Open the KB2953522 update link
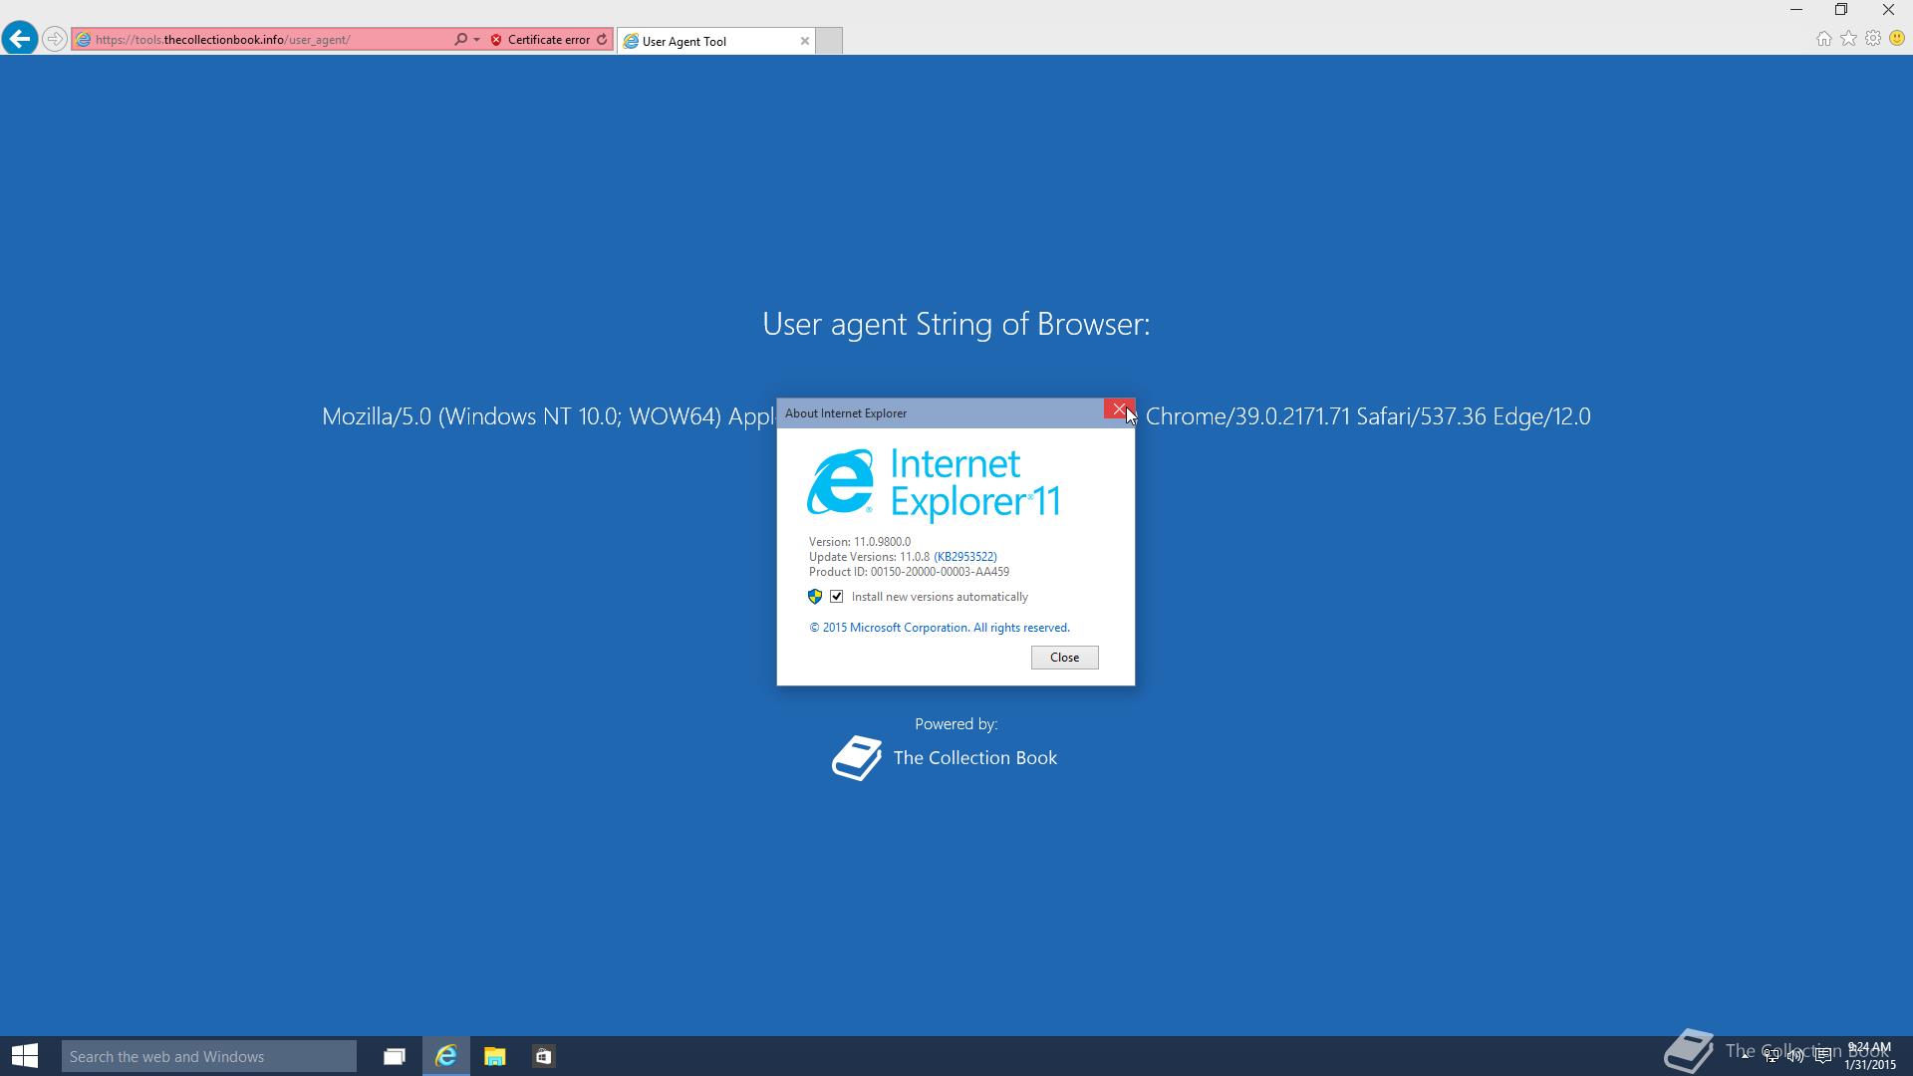The height and width of the screenshot is (1076, 1913). click(964, 557)
